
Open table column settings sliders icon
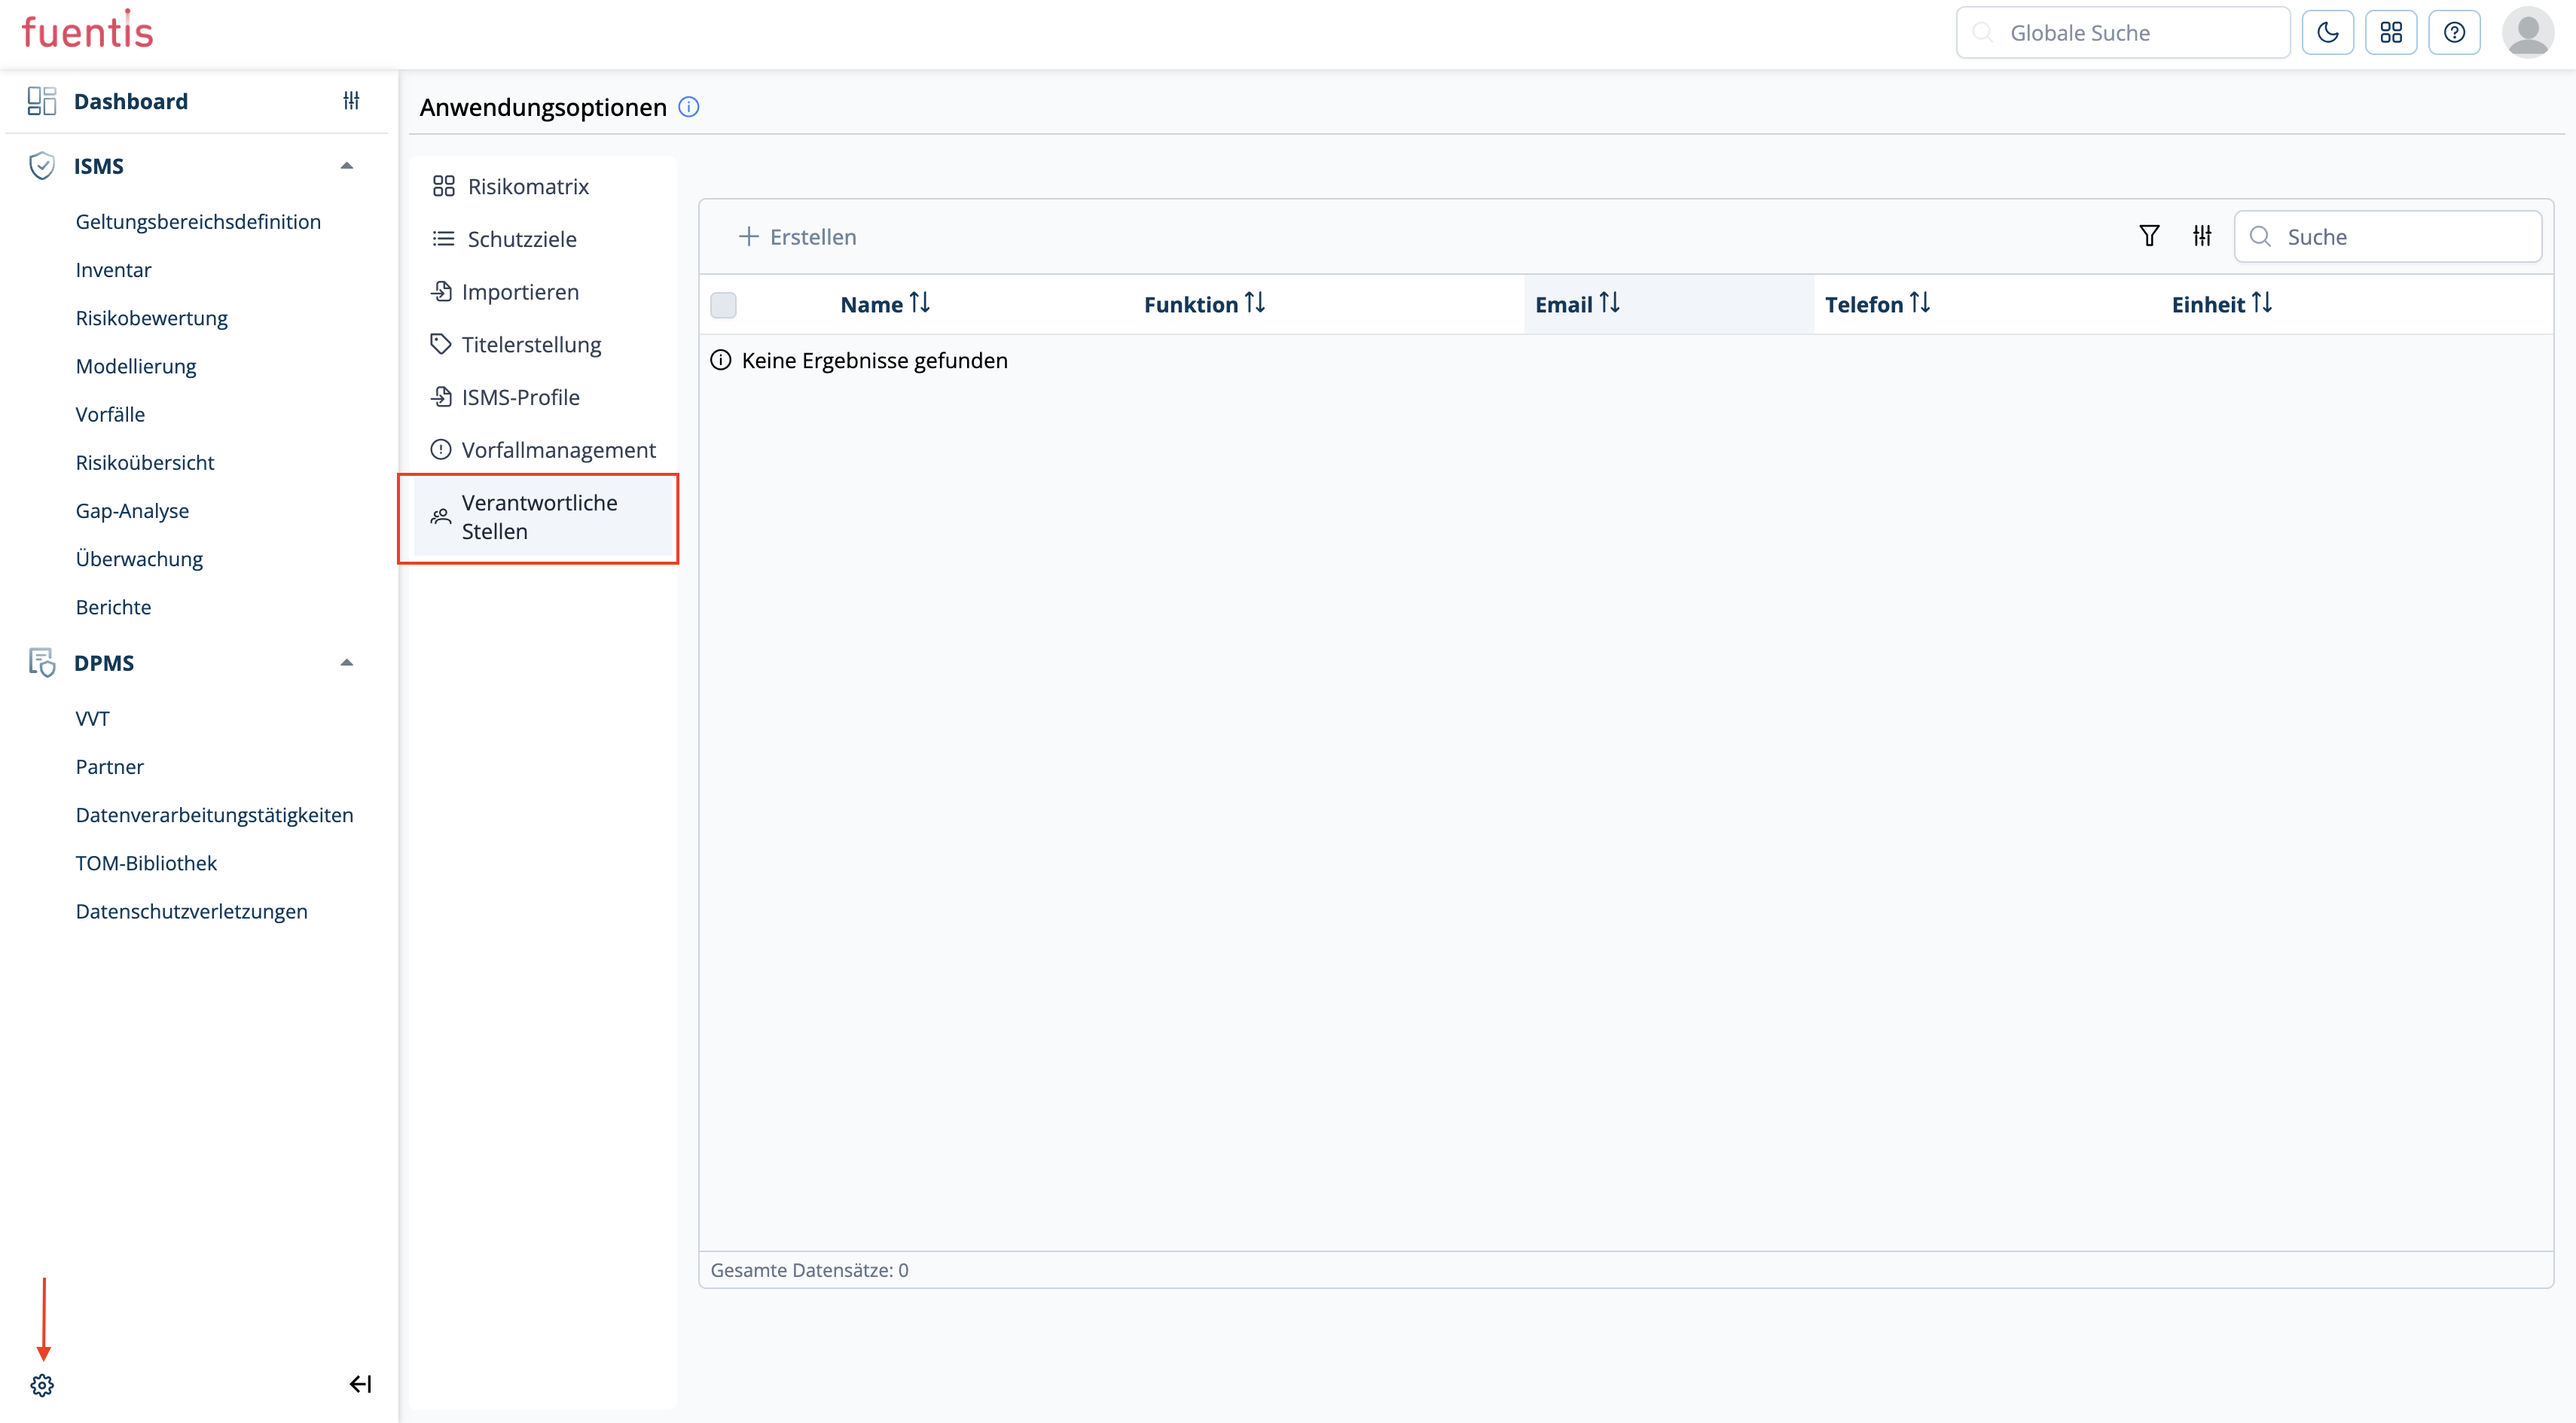pos(2202,236)
